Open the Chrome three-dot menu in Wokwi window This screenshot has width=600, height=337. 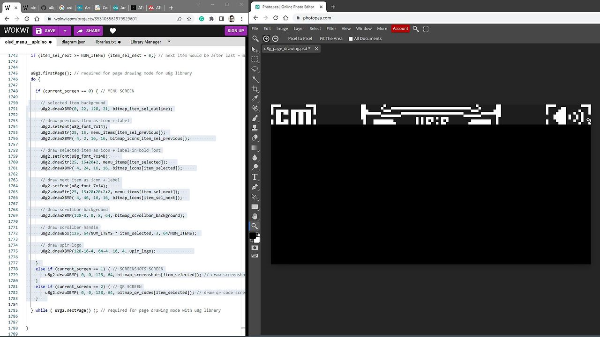[x=241, y=19]
